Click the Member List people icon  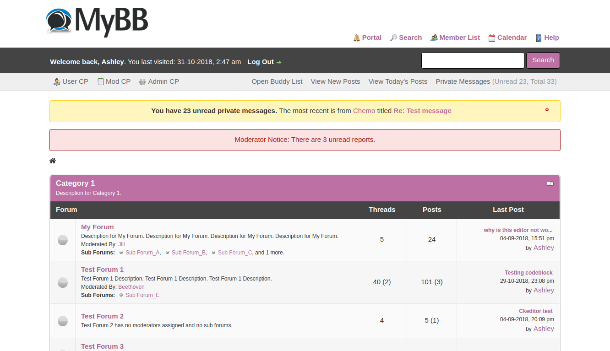click(434, 38)
